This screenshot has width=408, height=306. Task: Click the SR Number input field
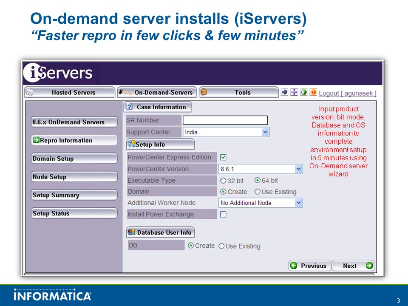[225, 120]
